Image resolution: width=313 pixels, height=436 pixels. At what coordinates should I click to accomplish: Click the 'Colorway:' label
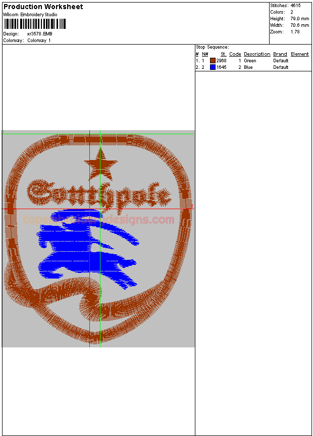(x=13, y=41)
